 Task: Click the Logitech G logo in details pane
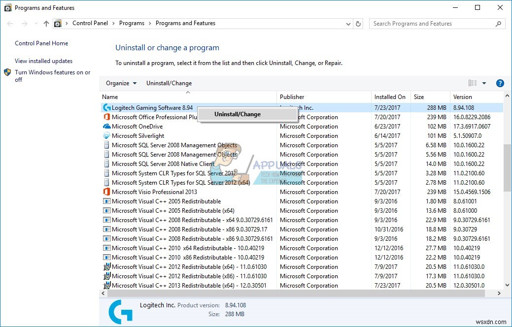120,312
